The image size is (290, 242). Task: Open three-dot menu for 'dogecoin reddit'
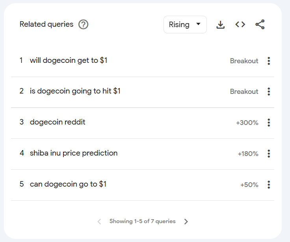(269, 123)
